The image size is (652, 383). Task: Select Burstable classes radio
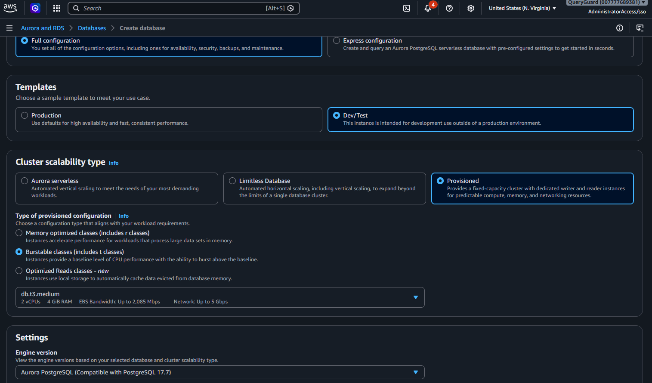point(19,252)
